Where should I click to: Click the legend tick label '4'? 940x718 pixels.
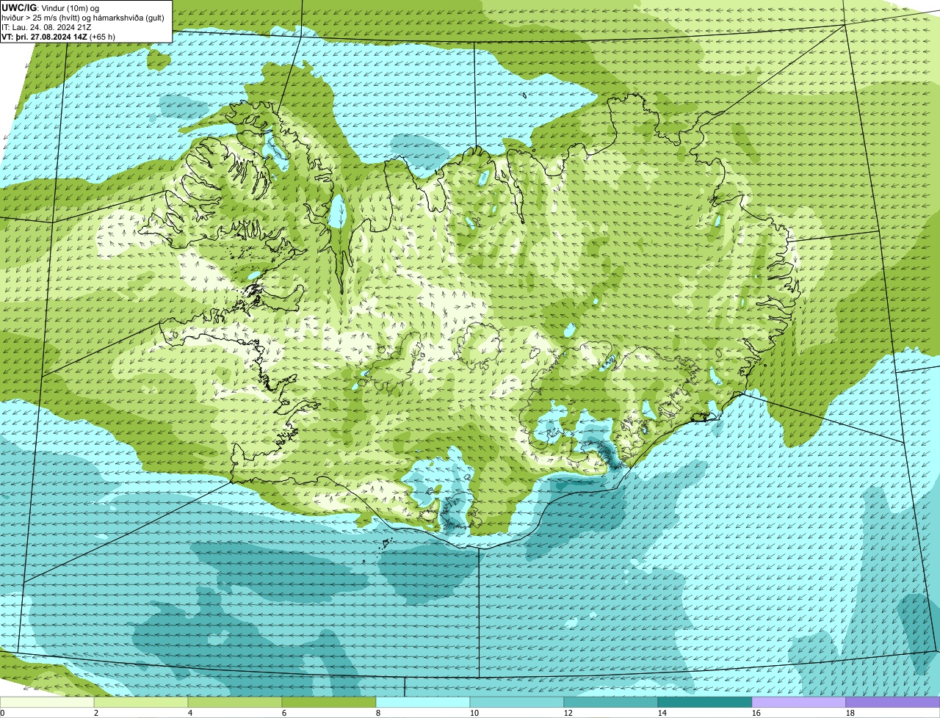(190, 713)
